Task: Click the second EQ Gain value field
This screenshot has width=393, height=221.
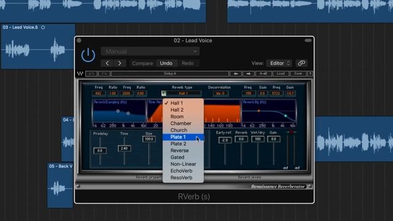Action: pyautogui.click(x=290, y=93)
